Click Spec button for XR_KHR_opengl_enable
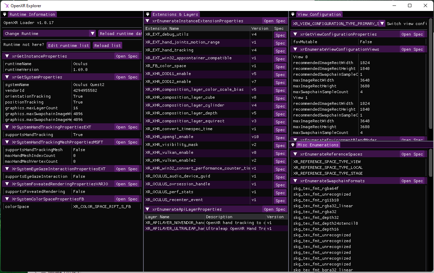Image resolution: width=434 pixels, height=273 pixels. click(280, 138)
